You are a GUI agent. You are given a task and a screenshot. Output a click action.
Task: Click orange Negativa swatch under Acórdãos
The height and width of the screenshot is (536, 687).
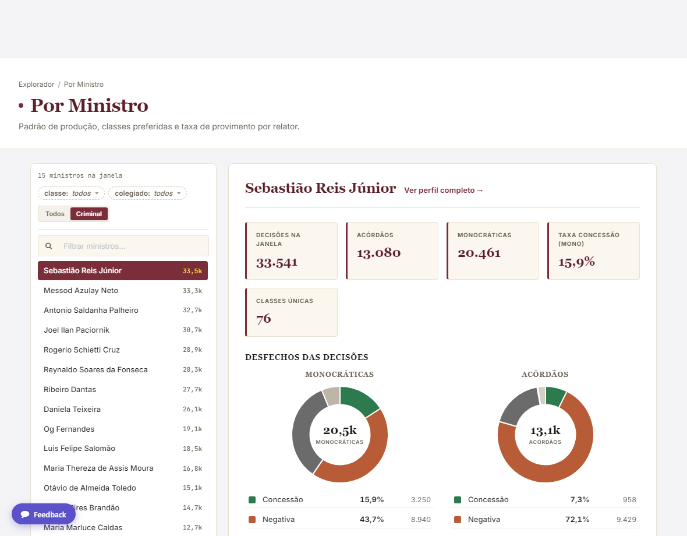pos(458,519)
